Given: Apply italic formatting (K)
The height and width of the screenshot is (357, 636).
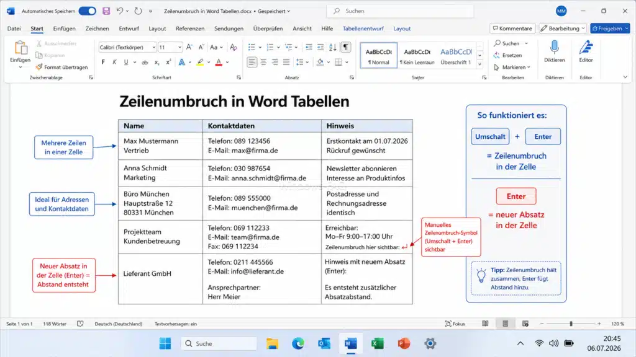Looking at the screenshot, I should click(x=114, y=62).
